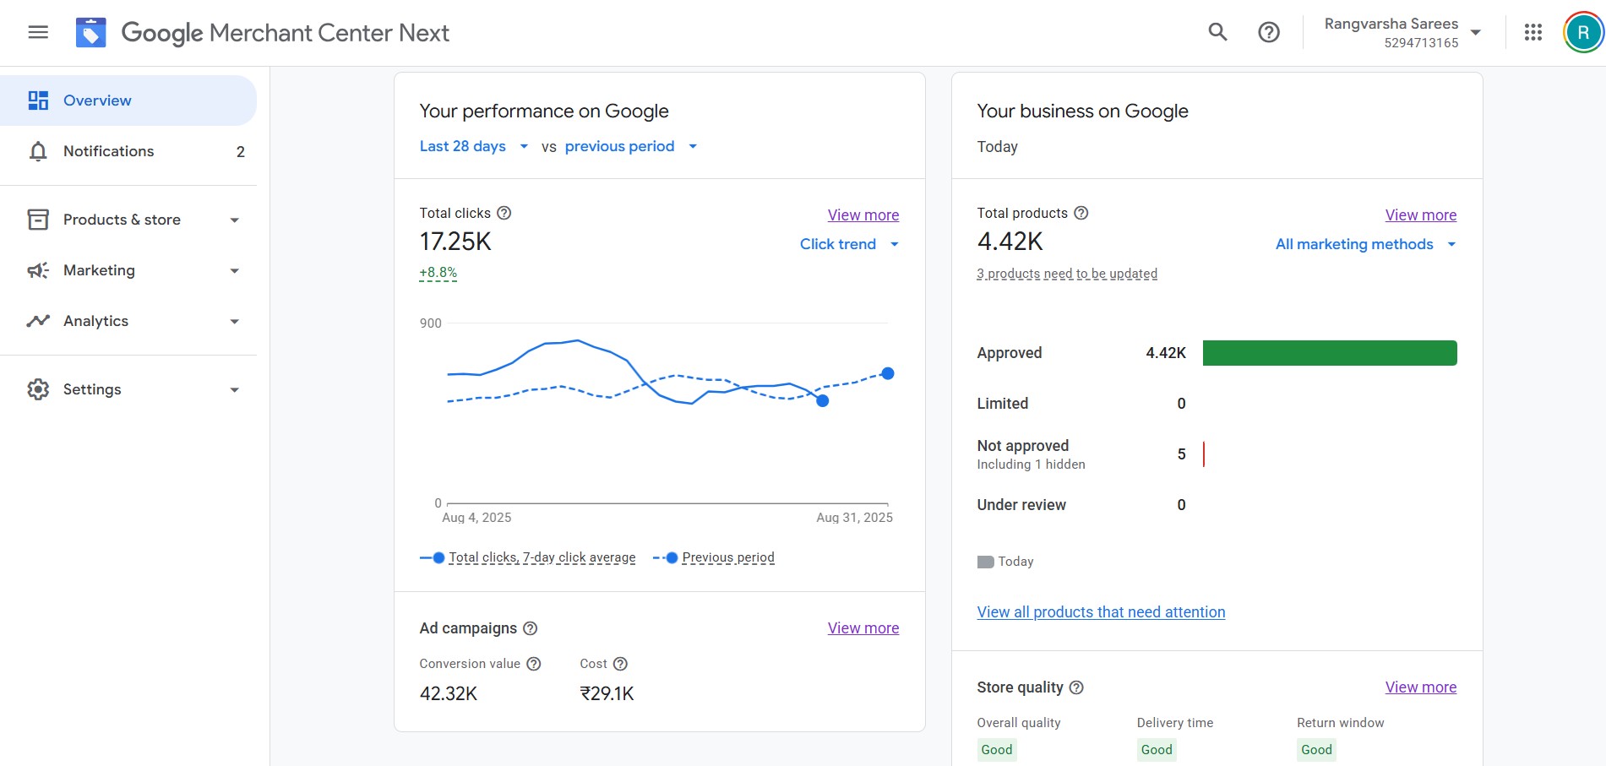Click the search magnifier icon
The image size is (1606, 766).
tap(1217, 32)
